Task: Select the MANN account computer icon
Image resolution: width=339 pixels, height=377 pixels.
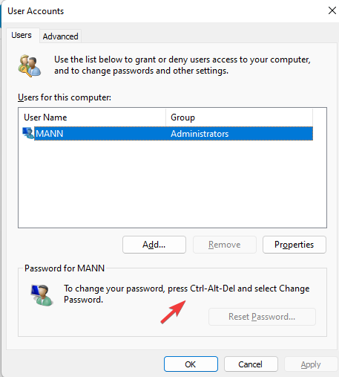Action: tap(28, 133)
